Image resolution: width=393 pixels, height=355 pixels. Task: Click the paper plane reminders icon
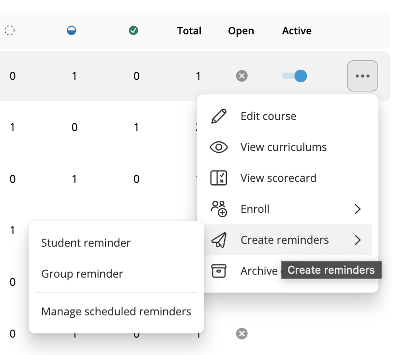coord(219,240)
